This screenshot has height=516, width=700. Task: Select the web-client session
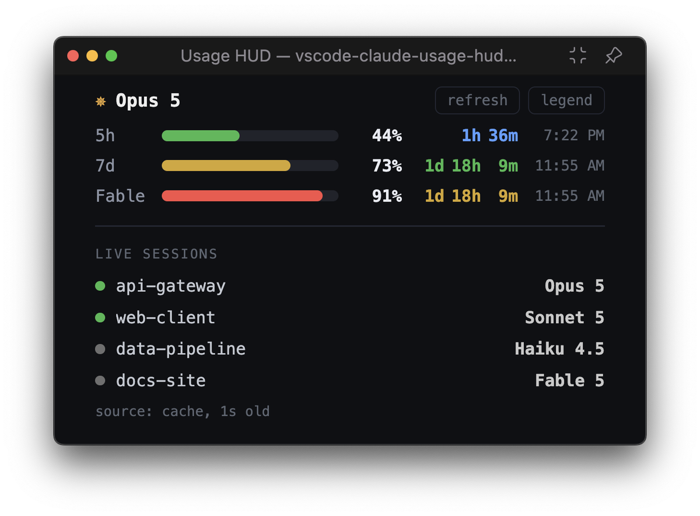[x=350, y=318]
